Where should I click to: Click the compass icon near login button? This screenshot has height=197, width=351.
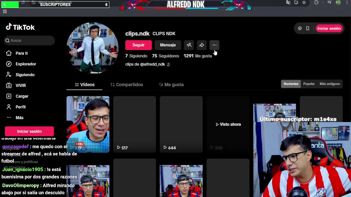tap(300, 28)
